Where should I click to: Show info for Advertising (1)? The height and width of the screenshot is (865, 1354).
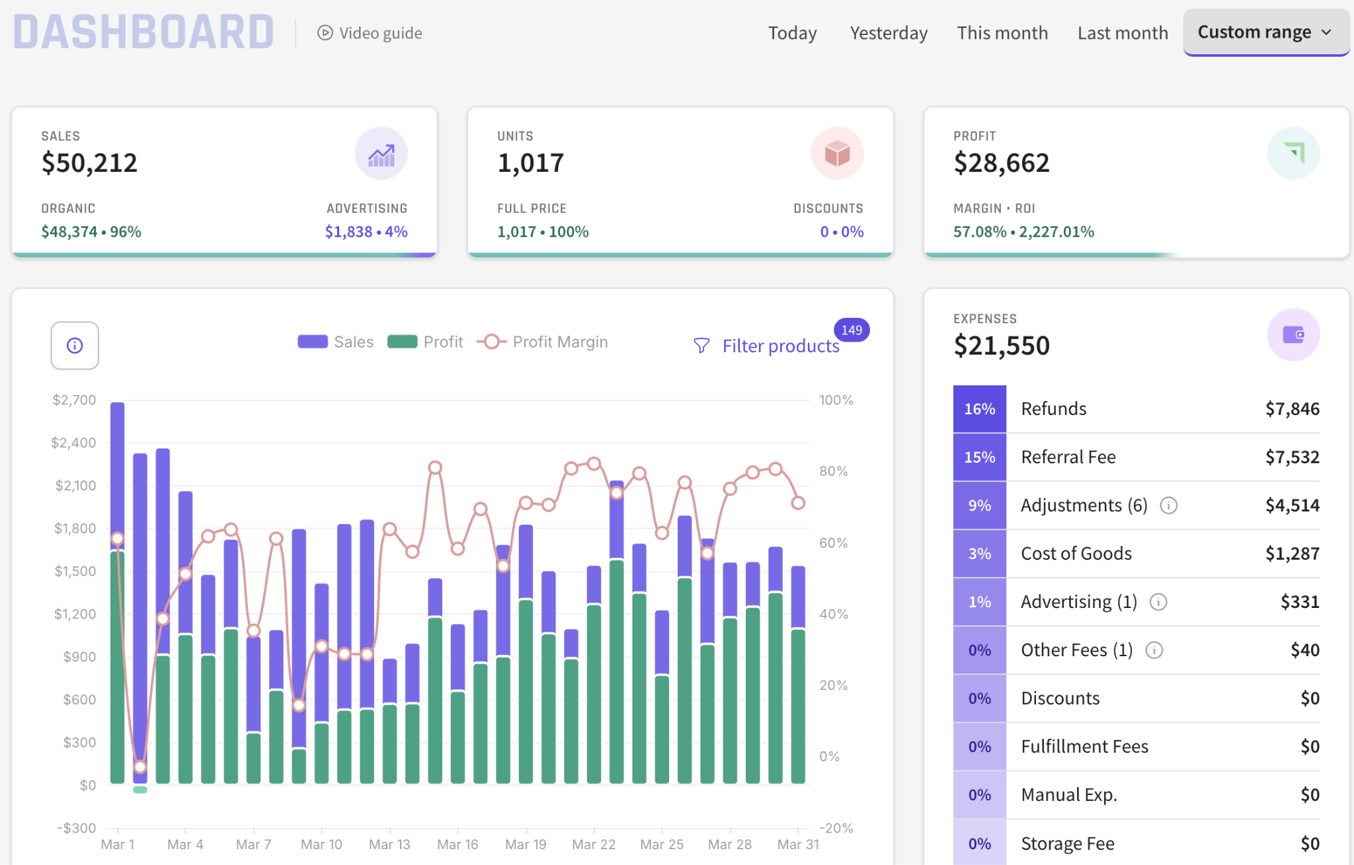pos(1158,602)
